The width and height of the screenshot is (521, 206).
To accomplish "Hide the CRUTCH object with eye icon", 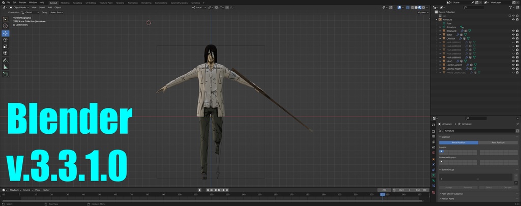I will (513, 39).
